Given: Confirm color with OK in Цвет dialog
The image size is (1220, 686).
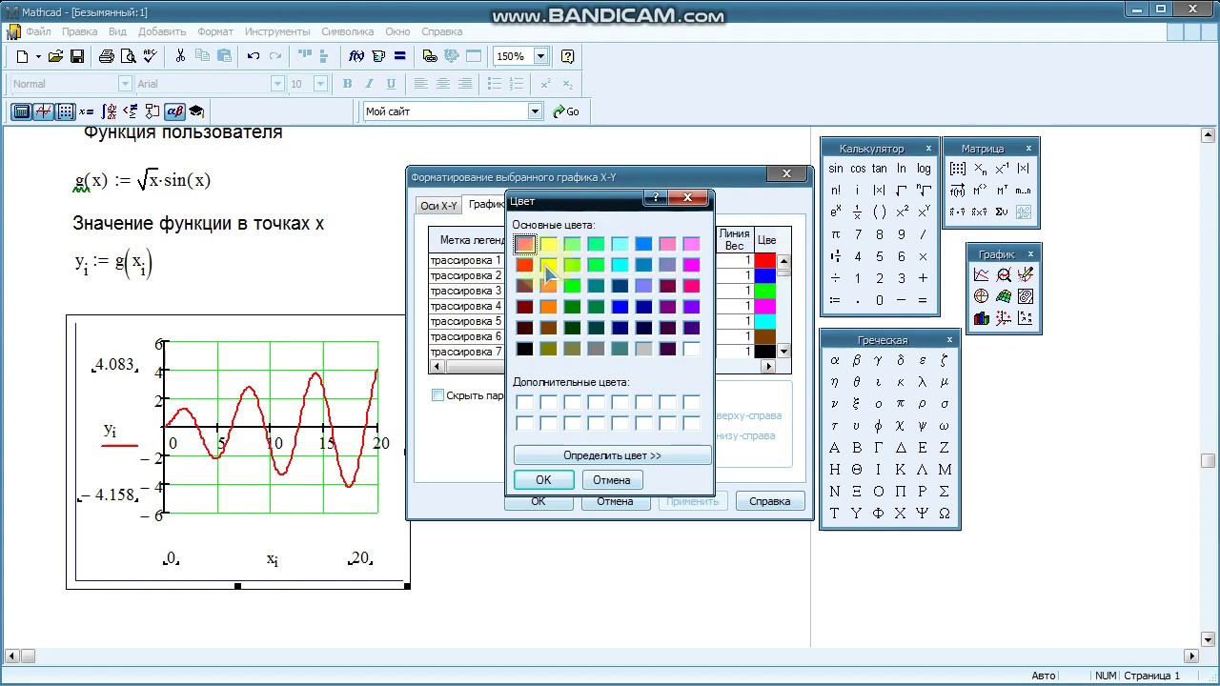Looking at the screenshot, I should 543,480.
